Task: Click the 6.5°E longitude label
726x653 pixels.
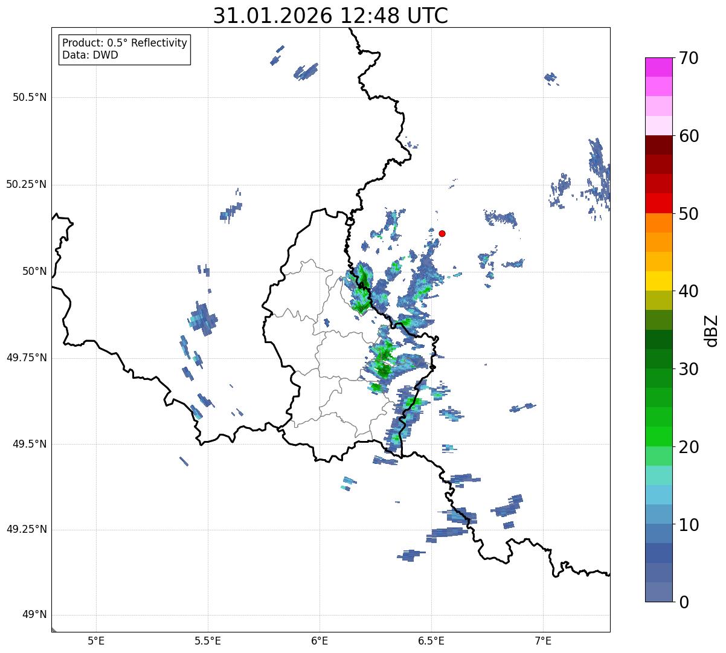Action: pyautogui.click(x=431, y=640)
